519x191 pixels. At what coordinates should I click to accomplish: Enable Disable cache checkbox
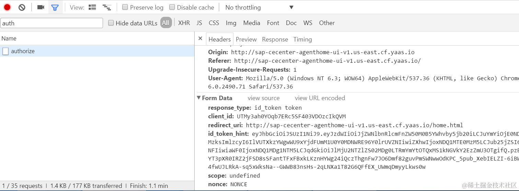172,7
